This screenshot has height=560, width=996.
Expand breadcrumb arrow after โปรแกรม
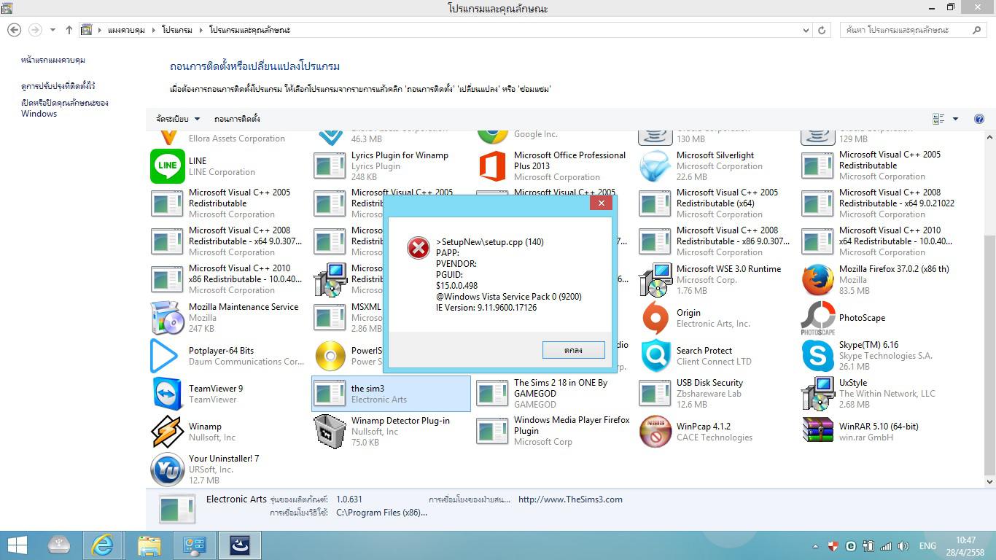click(x=201, y=30)
